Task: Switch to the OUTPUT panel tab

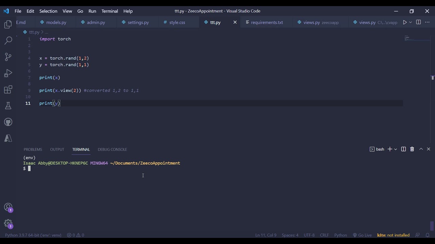Action: pos(57,149)
